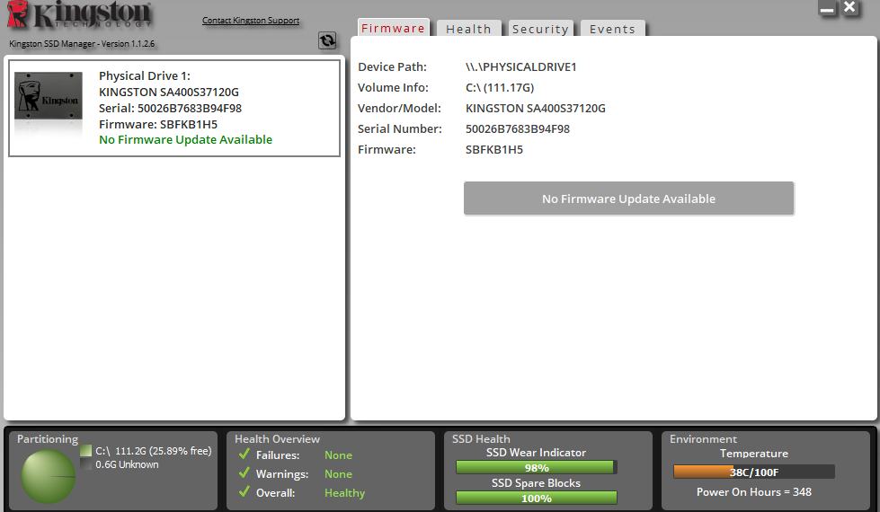Click the green C:\ partition legend swatch
880x512 pixels.
point(86,450)
